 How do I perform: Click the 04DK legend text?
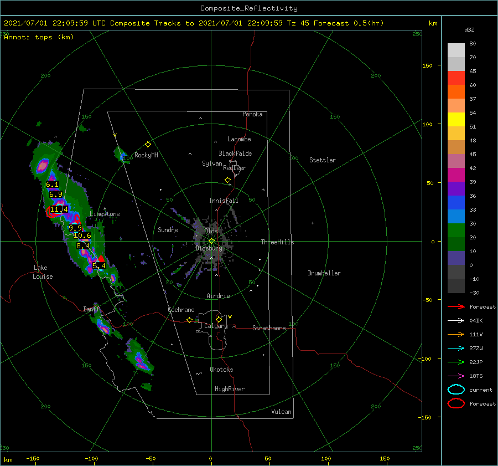click(x=476, y=321)
